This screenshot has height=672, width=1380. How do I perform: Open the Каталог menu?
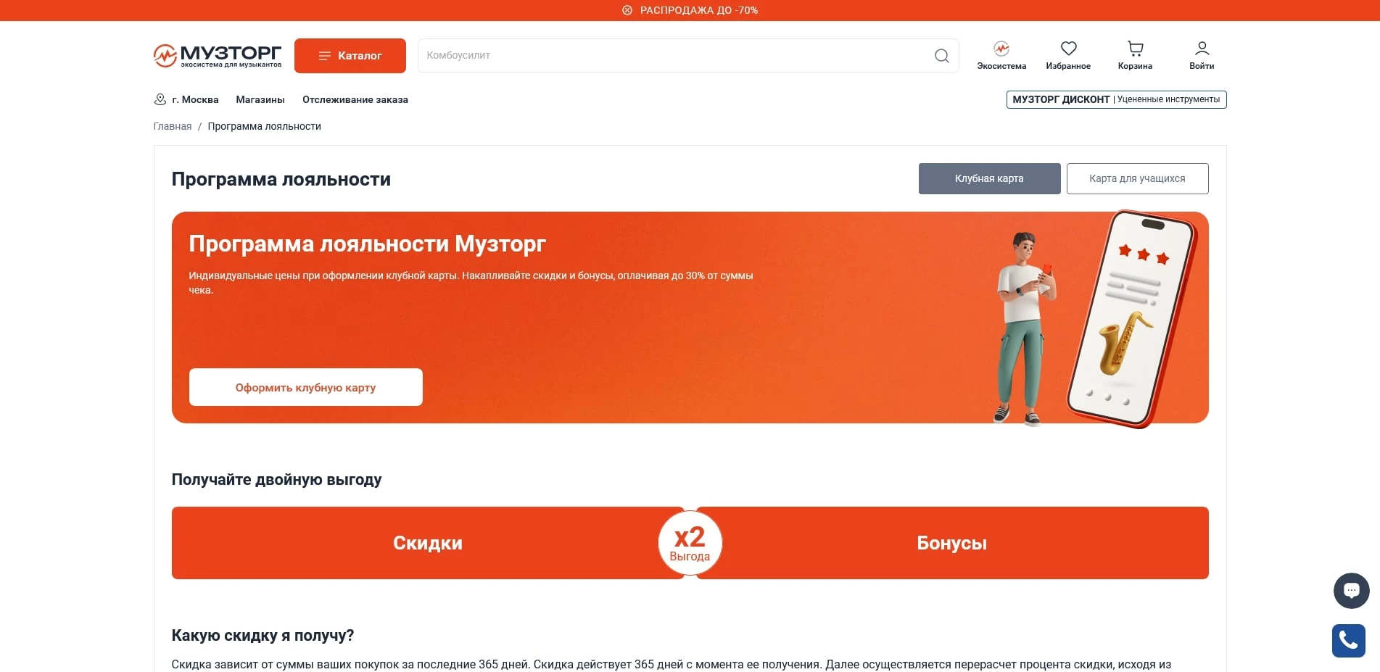[x=350, y=55]
